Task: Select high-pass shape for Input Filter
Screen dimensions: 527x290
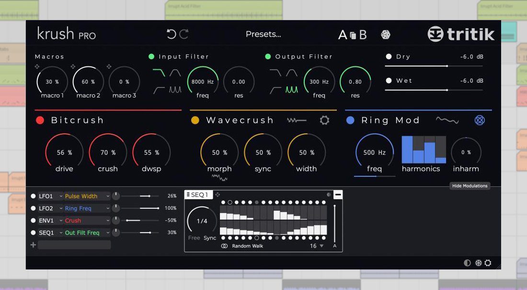Action: (159, 90)
